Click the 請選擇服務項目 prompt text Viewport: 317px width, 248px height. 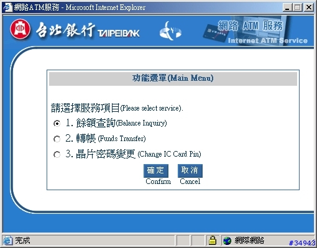[x=117, y=108]
